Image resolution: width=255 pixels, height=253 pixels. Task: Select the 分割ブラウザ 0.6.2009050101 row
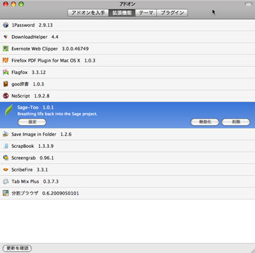click(127, 193)
